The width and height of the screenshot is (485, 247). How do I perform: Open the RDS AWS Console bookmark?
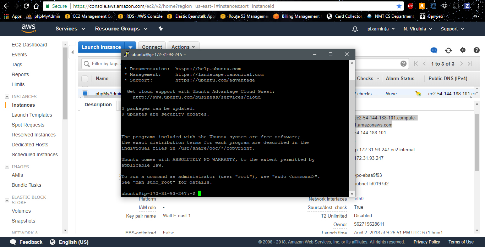[x=141, y=16]
